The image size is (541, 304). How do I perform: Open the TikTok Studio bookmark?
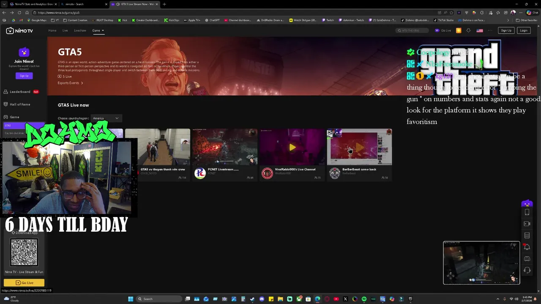tap(444, 20)
